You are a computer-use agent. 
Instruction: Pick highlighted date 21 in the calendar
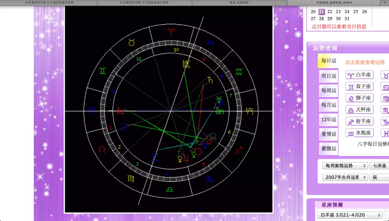point(322,12)
